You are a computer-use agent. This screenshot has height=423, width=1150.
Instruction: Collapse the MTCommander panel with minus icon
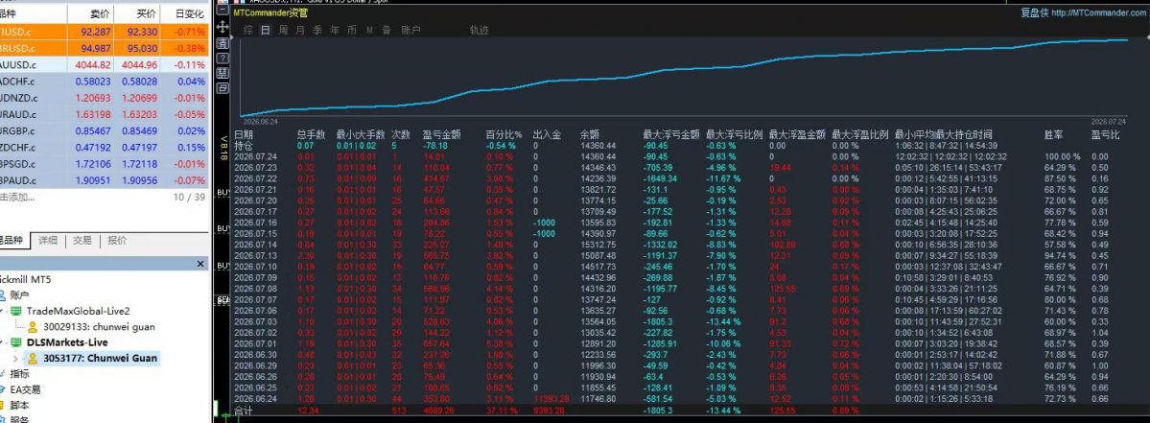coord(223,10)
